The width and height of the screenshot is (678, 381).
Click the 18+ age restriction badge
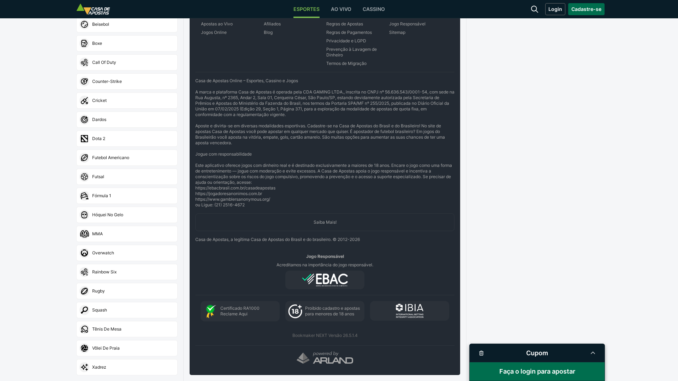point(325,311)
